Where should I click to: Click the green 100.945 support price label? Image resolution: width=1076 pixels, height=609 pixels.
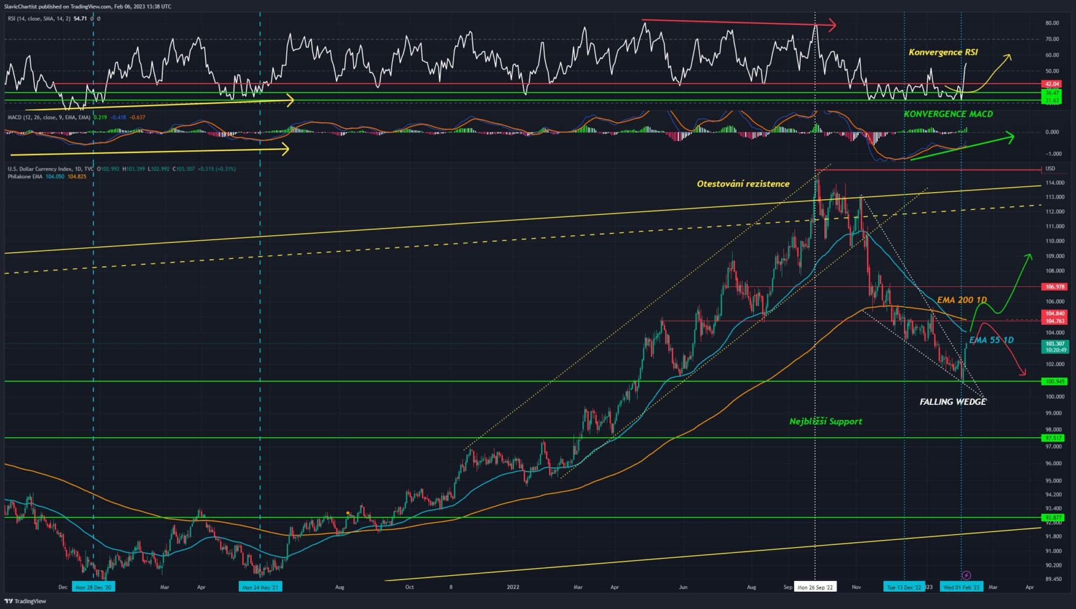tap(1054, 381)
